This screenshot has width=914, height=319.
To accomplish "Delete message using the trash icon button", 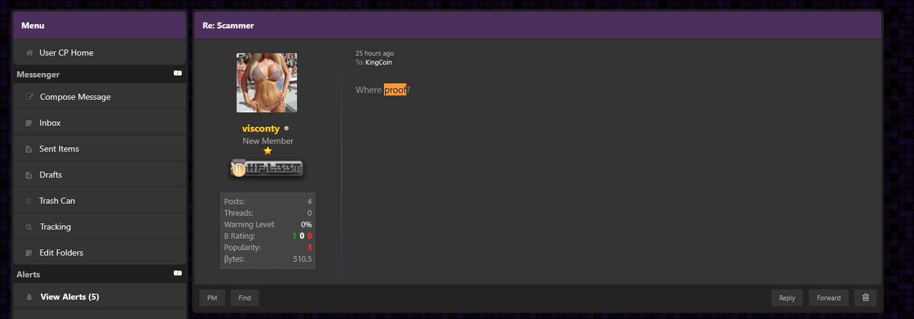I will click(x=865, y=297).
